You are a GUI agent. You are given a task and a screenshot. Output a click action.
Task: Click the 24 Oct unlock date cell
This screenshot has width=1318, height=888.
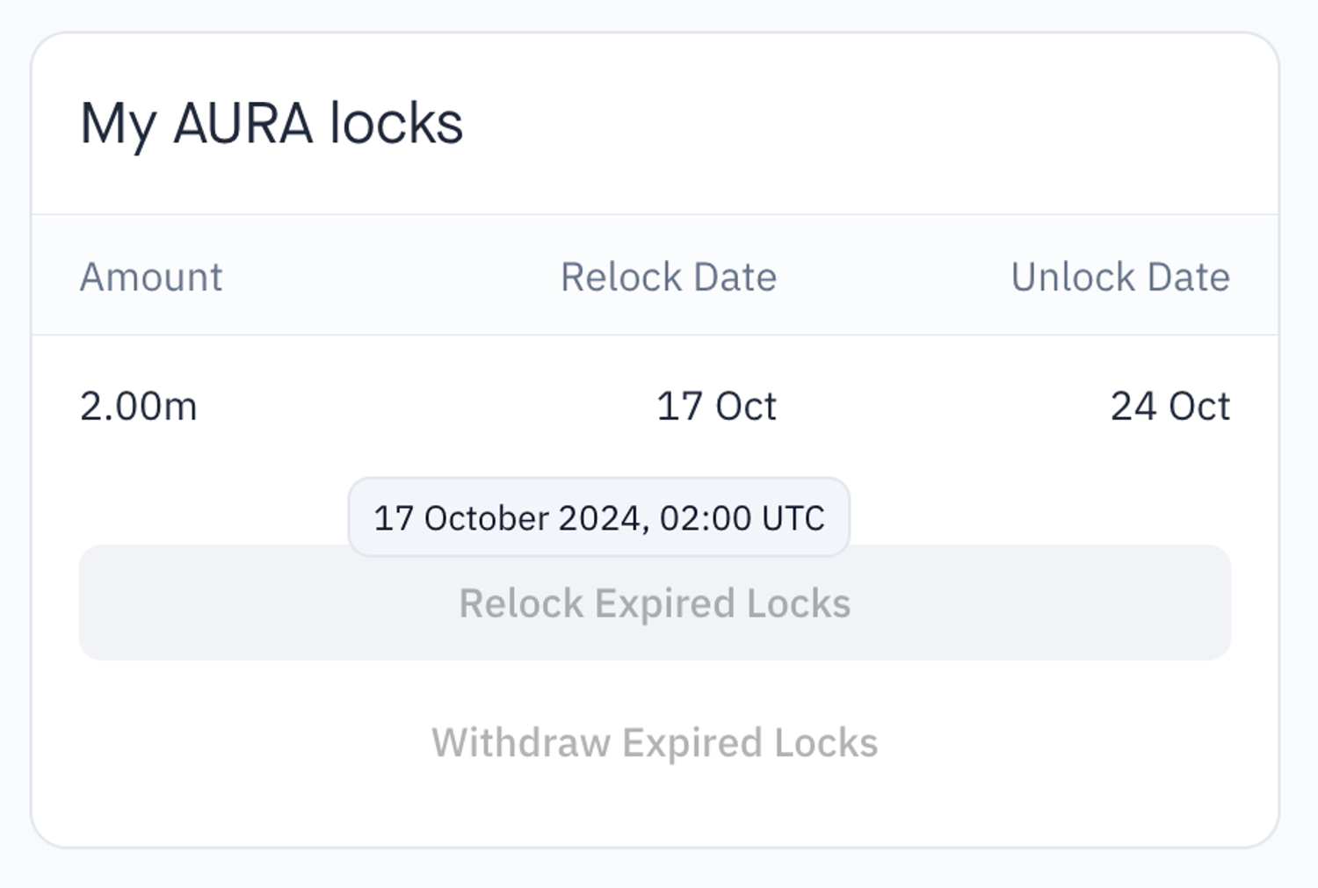[1170, 407]
